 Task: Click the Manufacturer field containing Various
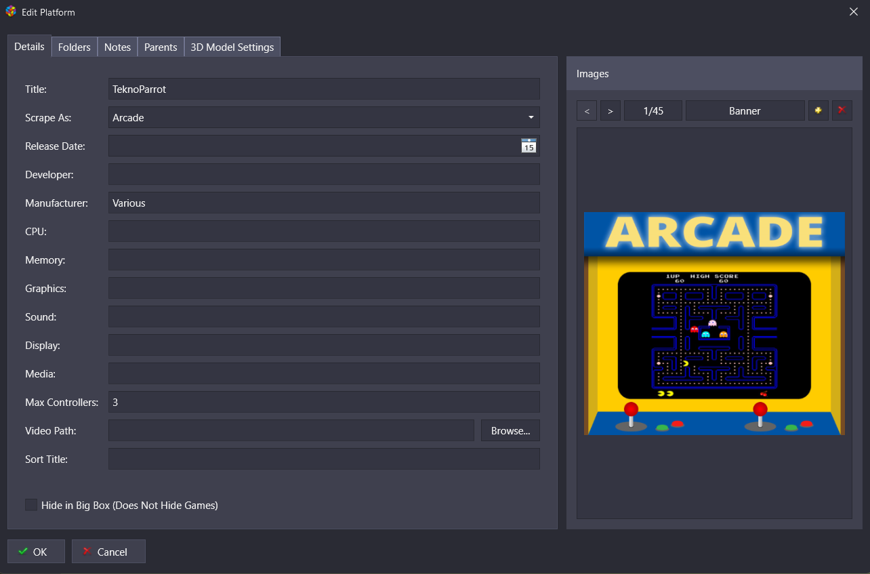pos(324,203)
